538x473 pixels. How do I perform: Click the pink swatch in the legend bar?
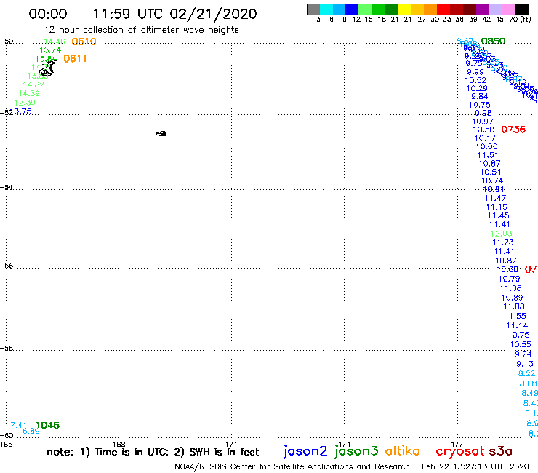tap(508, 9)
